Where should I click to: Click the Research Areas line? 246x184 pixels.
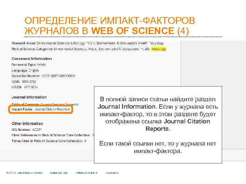click(88, 43)
